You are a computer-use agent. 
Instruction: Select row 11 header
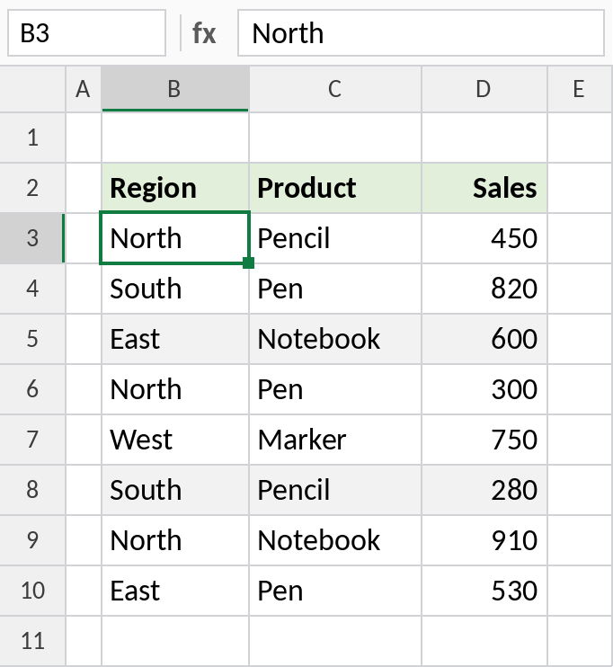pos(32,641)
